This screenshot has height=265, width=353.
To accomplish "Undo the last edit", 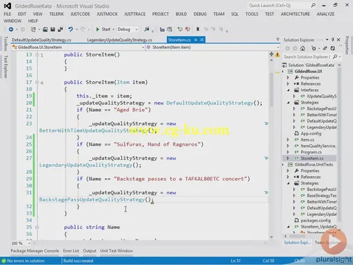I will point(70,29).
